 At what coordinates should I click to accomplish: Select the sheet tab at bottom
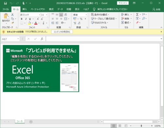point(20,121)
